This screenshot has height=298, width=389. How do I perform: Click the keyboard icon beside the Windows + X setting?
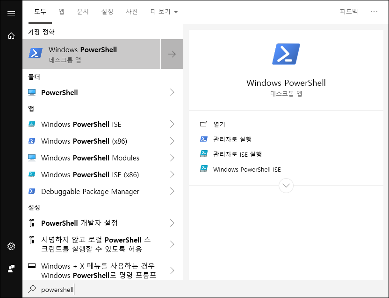[32, 266]
